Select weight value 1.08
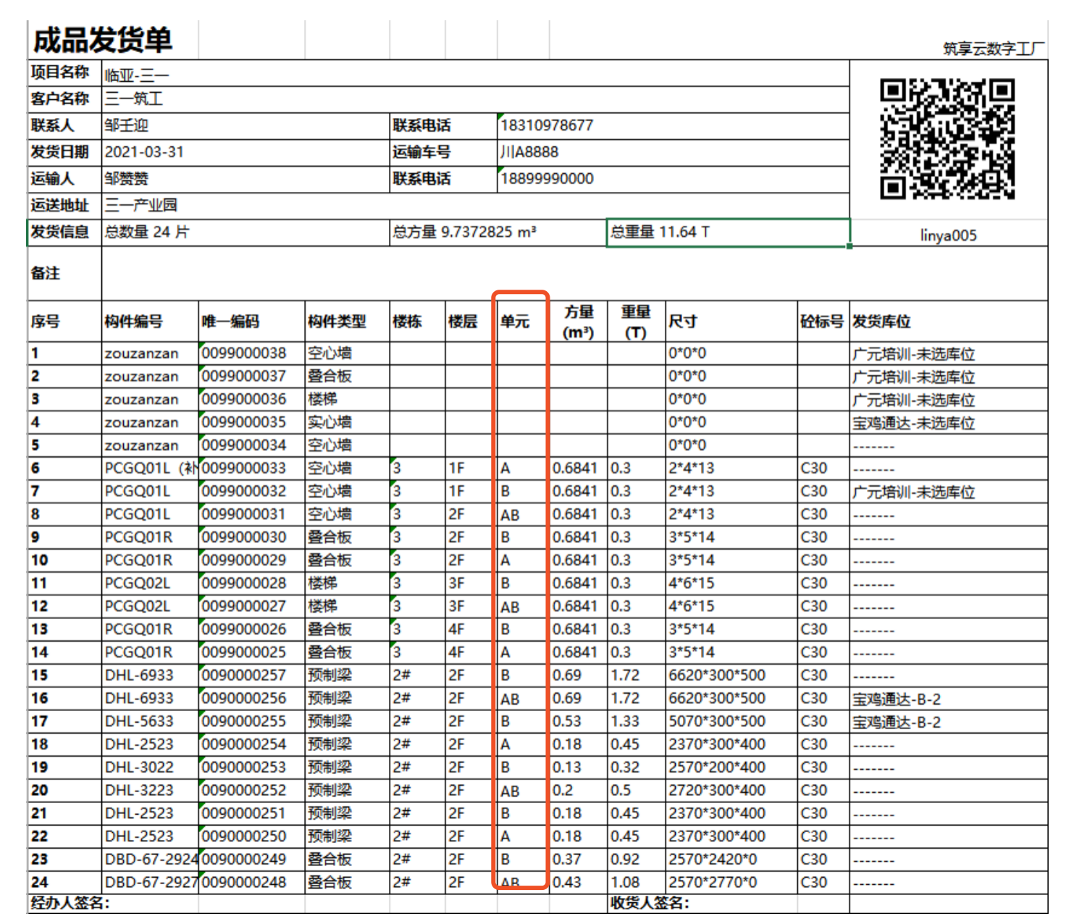The width and height of the screenshot is (1066, 924). click(x=624, y=882)
